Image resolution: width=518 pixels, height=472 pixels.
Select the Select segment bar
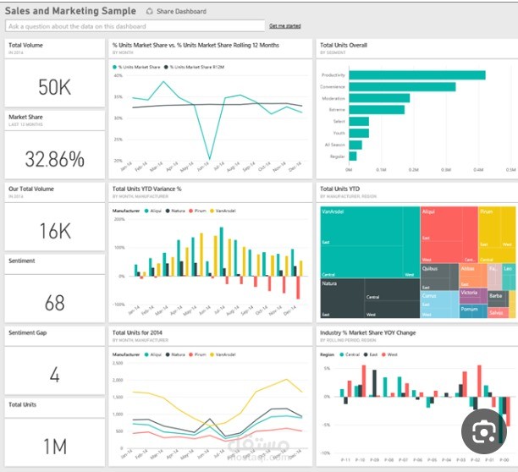[x=359, y=122]
